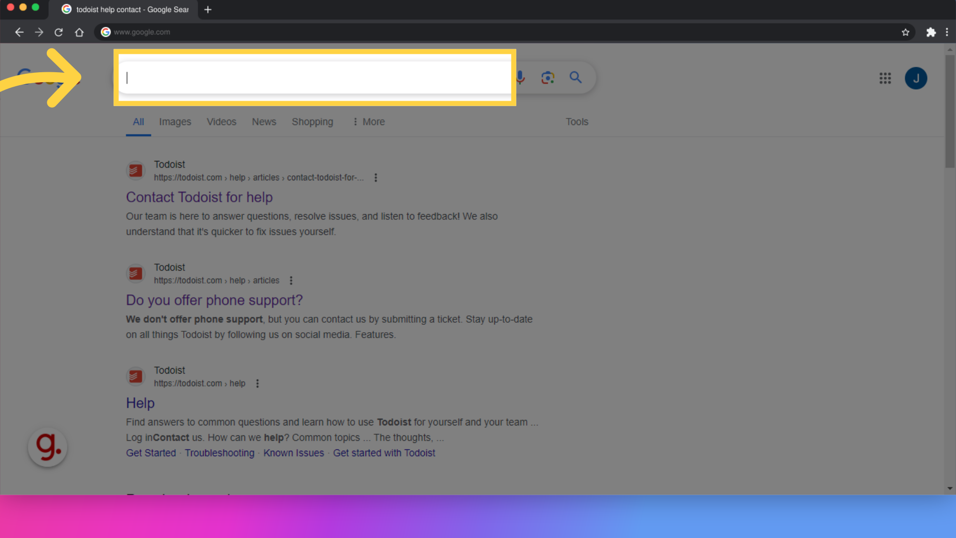Select the todoist help contact browser tab

[124, 9]
